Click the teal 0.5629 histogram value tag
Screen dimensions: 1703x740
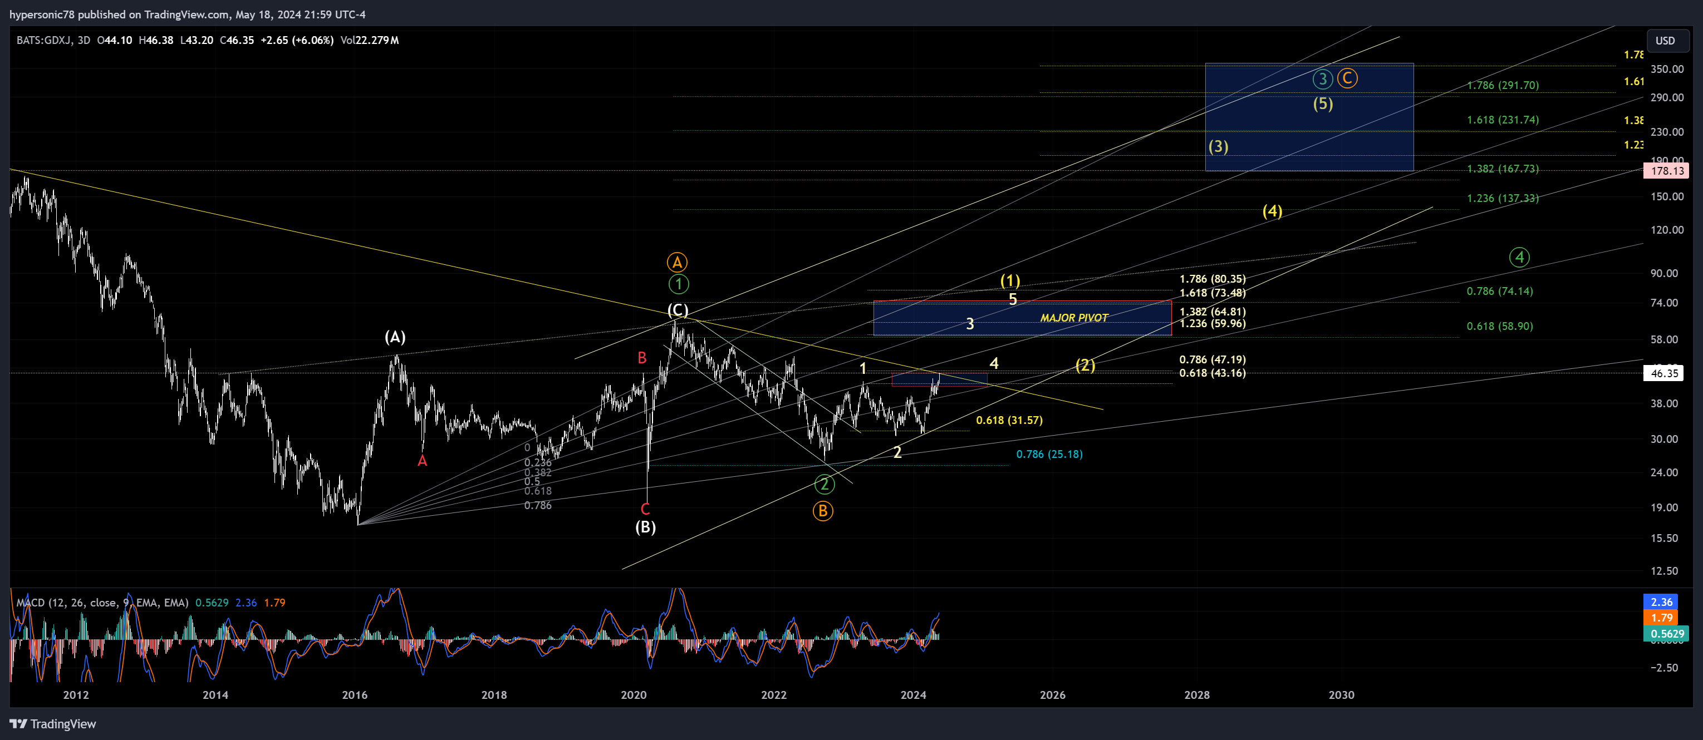(x=1666, y=634)
